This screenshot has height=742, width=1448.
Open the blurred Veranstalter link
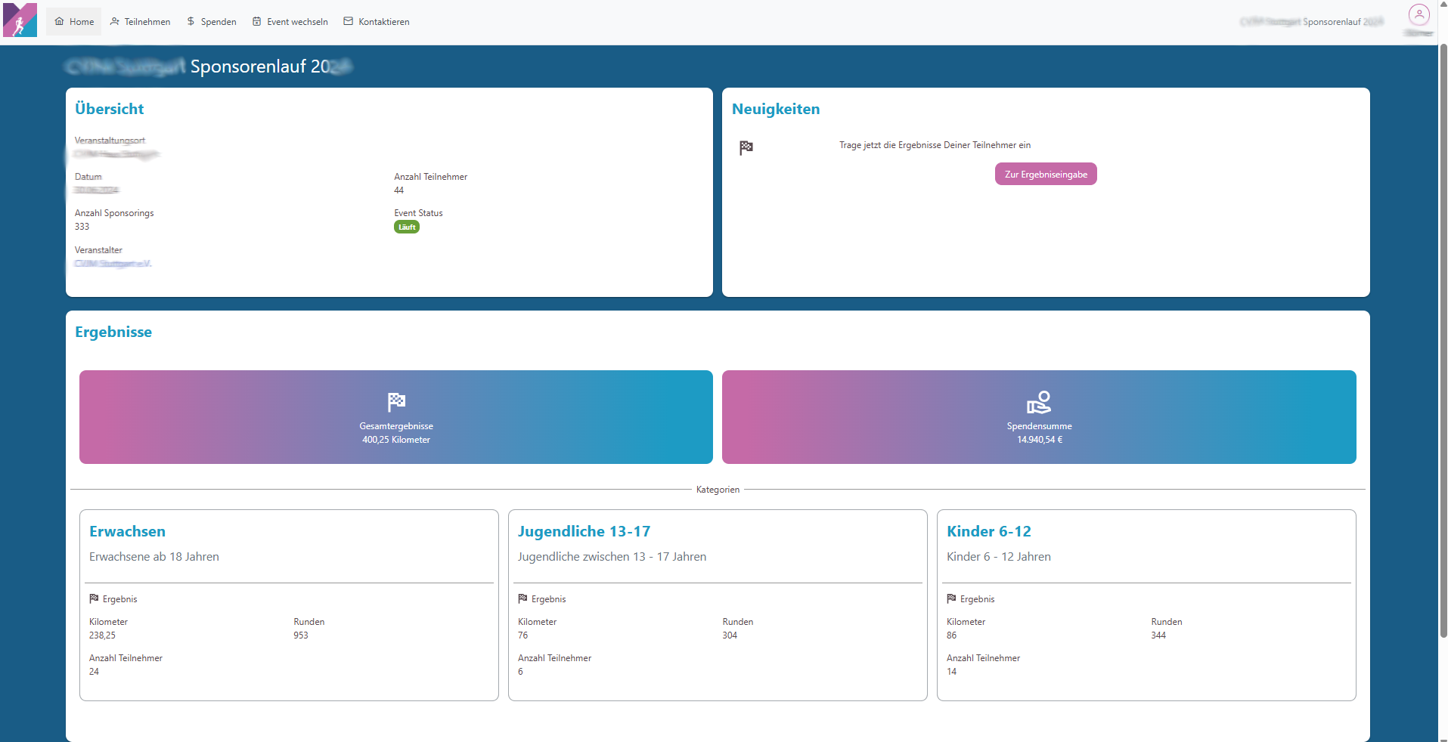[113, 264]
